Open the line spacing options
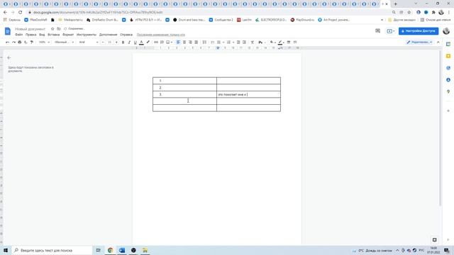The image size is (454, 255). (204, 42)
